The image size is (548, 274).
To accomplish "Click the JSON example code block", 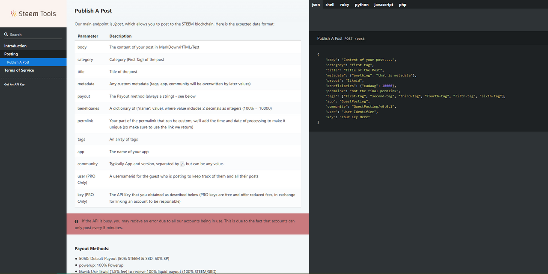I will (x=411, y=88).
